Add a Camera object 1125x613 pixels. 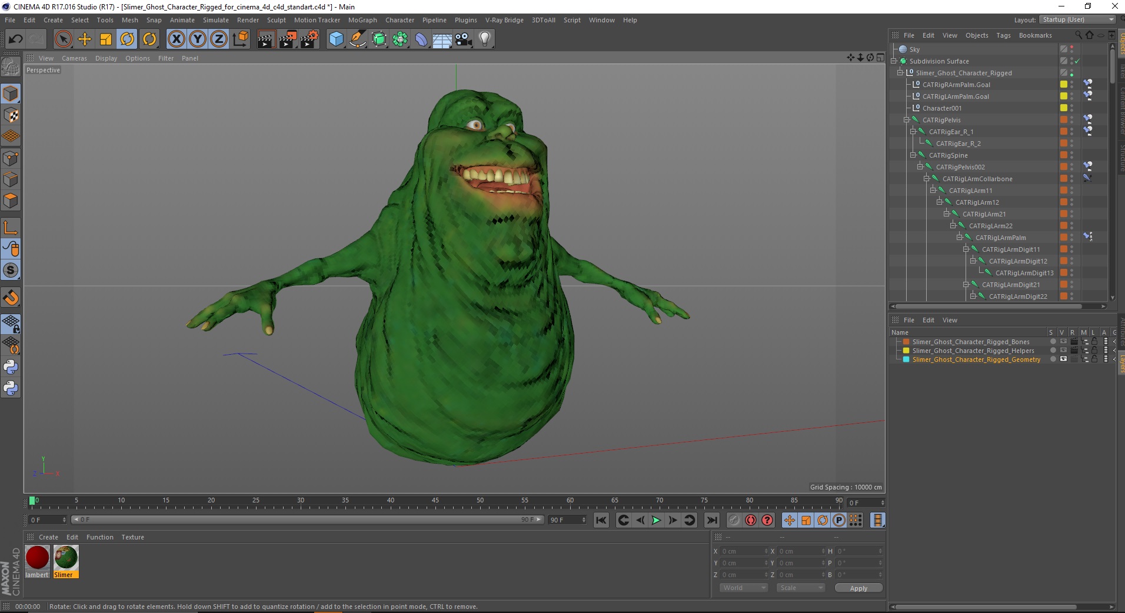[464, 39]
